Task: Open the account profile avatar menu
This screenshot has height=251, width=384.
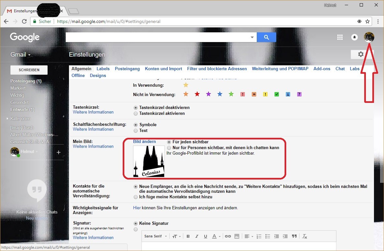Action: click(369, 37)
